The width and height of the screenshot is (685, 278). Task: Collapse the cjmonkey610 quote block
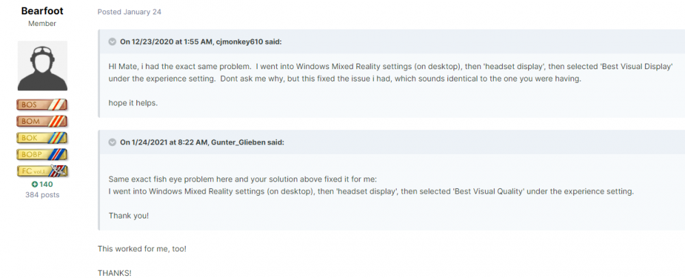click(112, 42)
